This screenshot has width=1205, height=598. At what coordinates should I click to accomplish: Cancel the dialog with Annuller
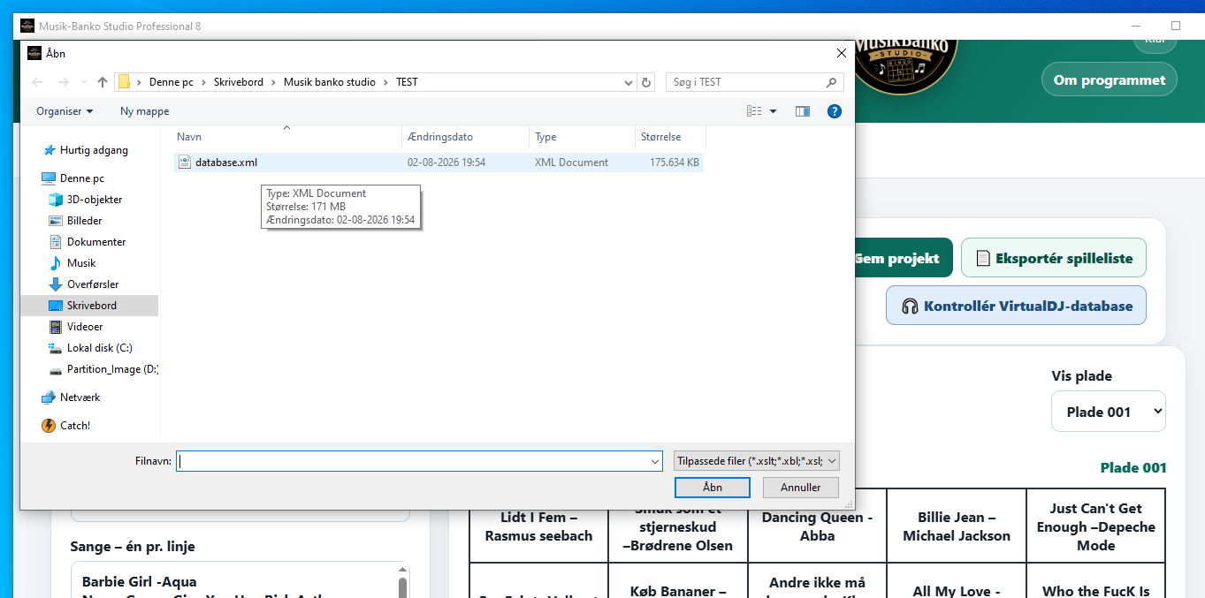[x=801, y=488]
